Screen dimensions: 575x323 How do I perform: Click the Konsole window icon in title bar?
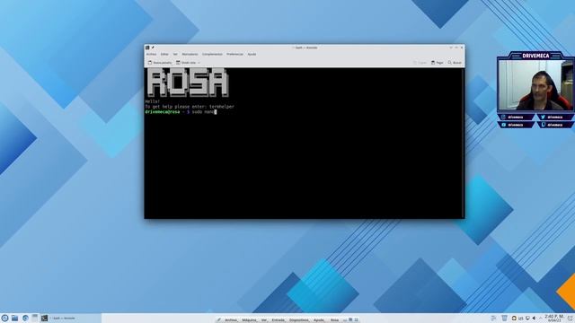tap(147, 48)
